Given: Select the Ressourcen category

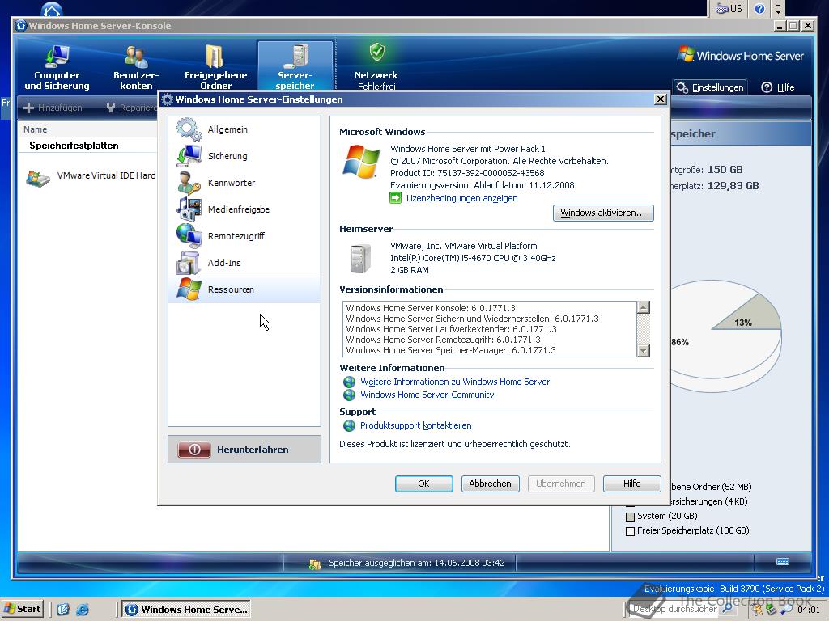Looking at the screenshot, I should point(244,289).
